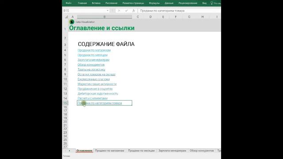Screen dimensions: 283x159
Task: Select column F header
Action: coord(176,17)
